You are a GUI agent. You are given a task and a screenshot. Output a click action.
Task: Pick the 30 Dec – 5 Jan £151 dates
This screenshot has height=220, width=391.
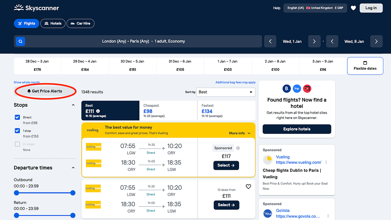coord(132,66)
